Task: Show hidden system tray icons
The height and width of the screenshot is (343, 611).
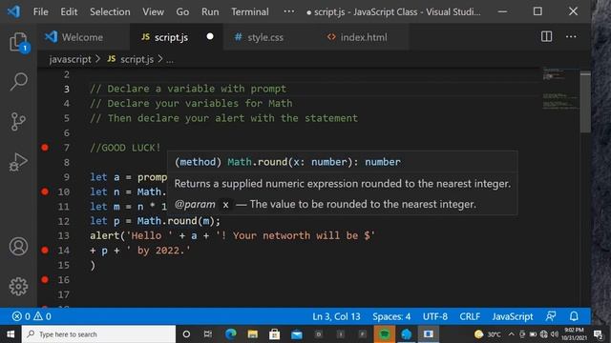Action: pyautogui.click(x=512, y=334)
